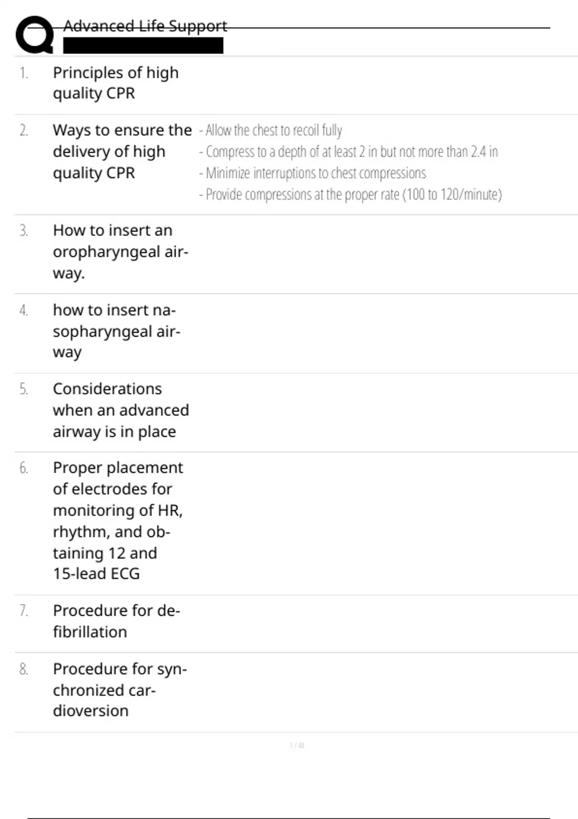Screen dimensions: 578x819
Task: Click the Quizlet Q logo icon
Action: point(35,35)
